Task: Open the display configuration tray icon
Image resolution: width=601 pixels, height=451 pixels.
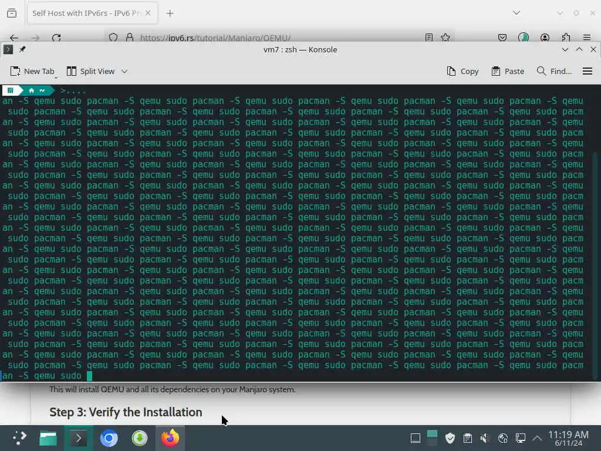Action: point(520,438)
